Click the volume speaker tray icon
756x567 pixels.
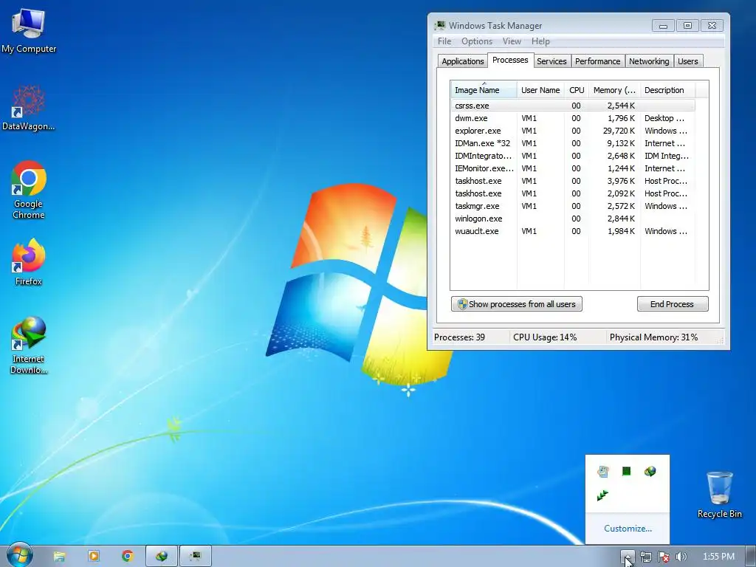point(681,557)
